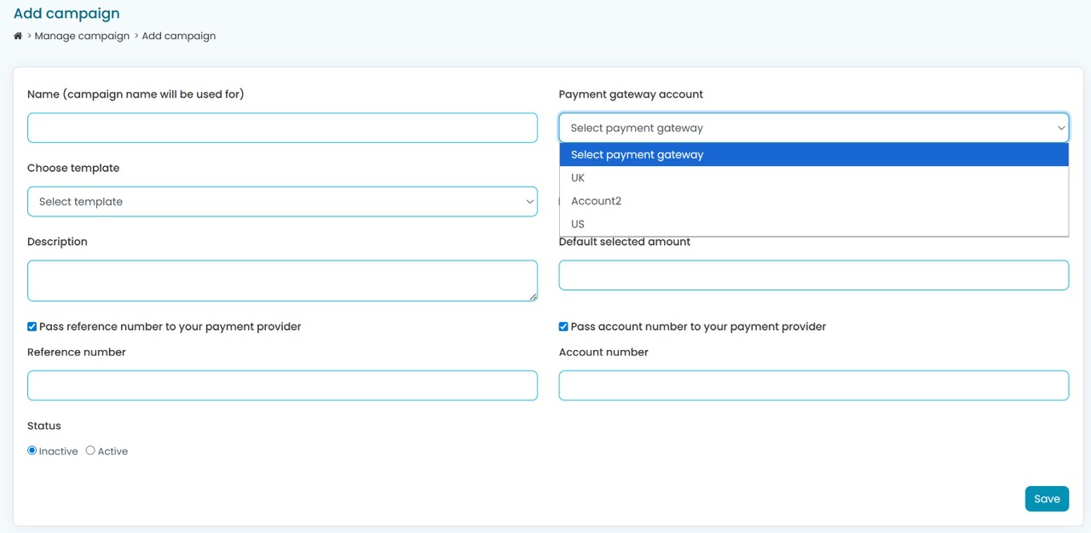
Task: Pick US from the gateway options
Action: coord(578,224)
